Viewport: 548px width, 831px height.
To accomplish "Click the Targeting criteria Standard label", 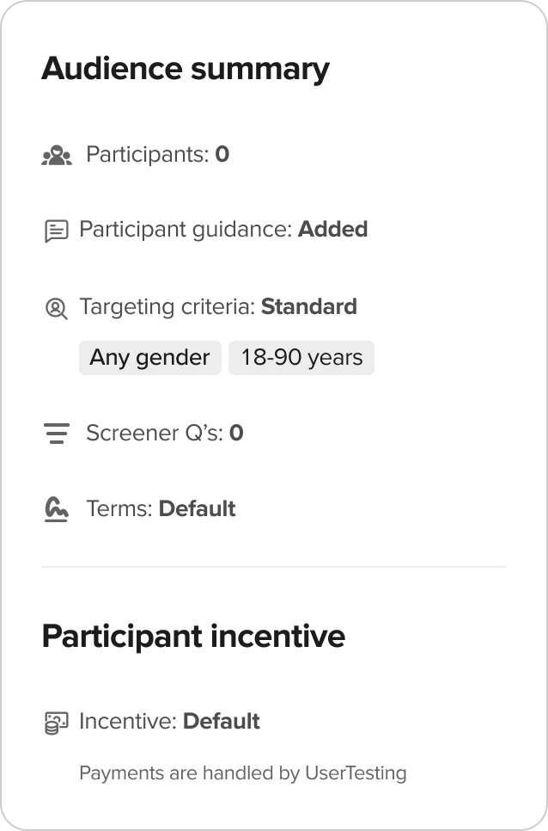I will (x=309, y=307).
